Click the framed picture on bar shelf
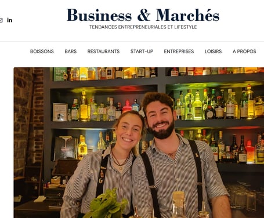The width and height of the screenshot is (264, 218). pyautogui.click(x=60, y=112)
